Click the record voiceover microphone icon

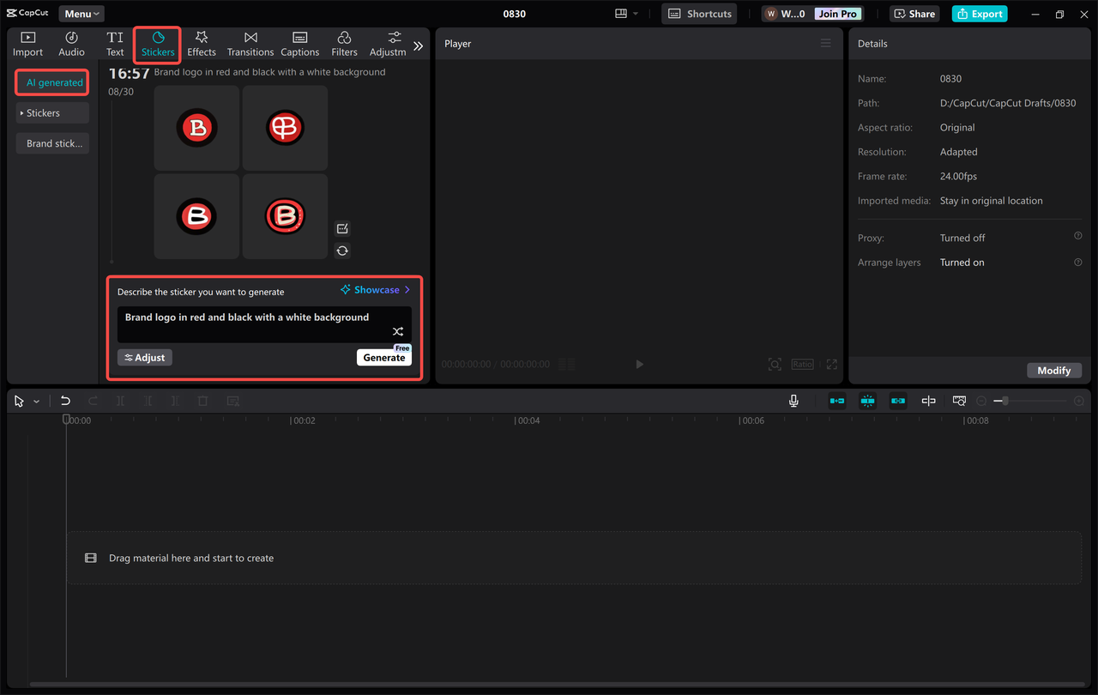tap(793, 400)
